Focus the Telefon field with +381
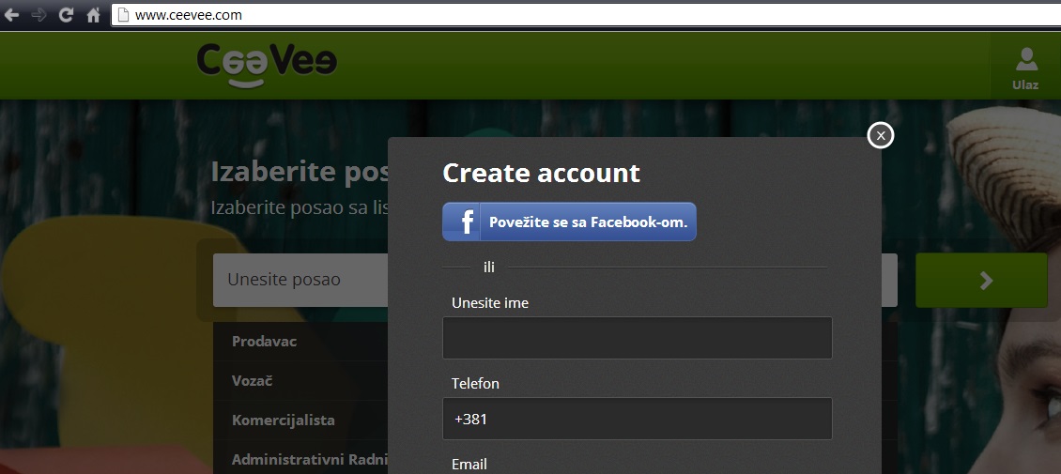This screenshot has height=474, width=1061. 637,419
